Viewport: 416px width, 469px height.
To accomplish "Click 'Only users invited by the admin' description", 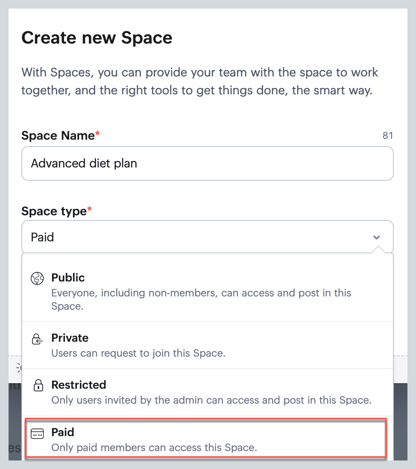I will pos(211,400).
